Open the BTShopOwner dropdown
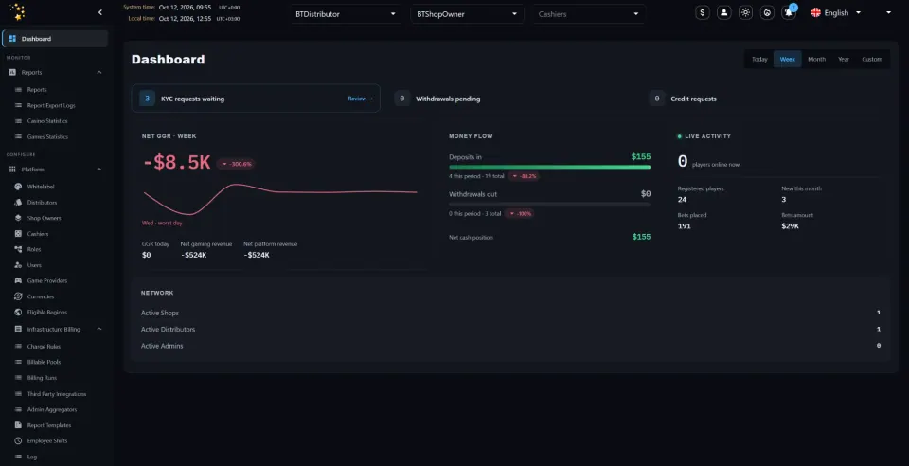Image resolution: width=909 pixels, height=466 pixels. (x=467, y=14)
